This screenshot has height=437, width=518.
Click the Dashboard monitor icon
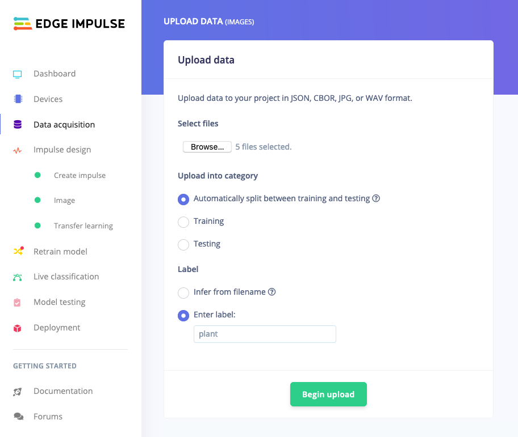[x=18, y=74]
